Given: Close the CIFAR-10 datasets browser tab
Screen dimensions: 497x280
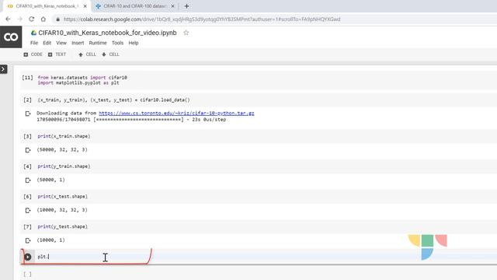Looking at the screenshot, I should click(x=172, y=6).
